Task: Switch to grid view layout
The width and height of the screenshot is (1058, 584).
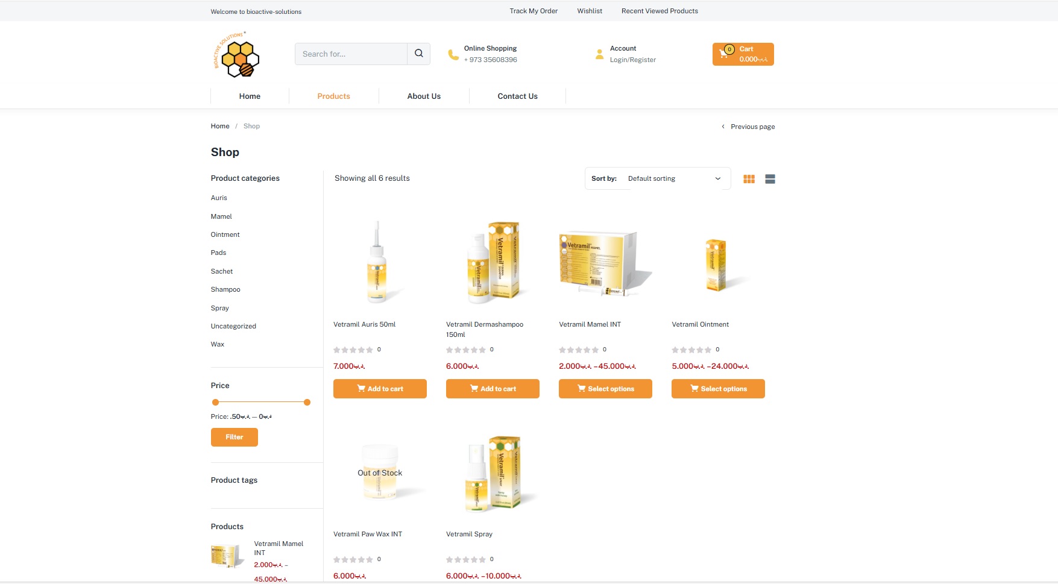Action: pyautogui.click(x=749, y=179)
